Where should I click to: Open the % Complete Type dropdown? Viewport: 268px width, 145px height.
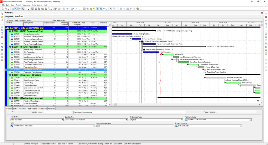182,120
